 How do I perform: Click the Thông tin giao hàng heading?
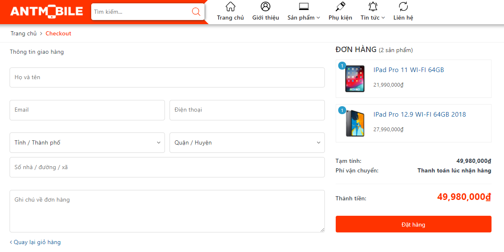[x=37, y=52]
